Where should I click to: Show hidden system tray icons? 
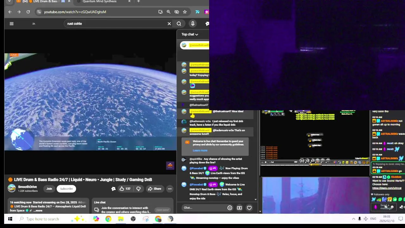coord(353,219)
